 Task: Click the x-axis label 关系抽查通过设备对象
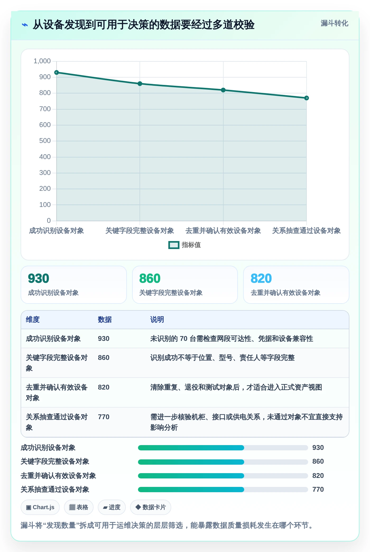point(307,231)
